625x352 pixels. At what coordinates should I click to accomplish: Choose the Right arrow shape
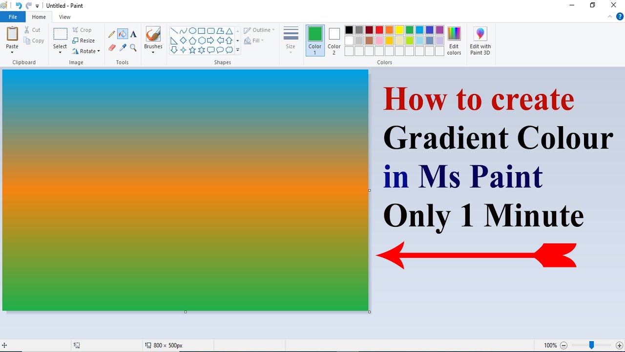[210, 41]
